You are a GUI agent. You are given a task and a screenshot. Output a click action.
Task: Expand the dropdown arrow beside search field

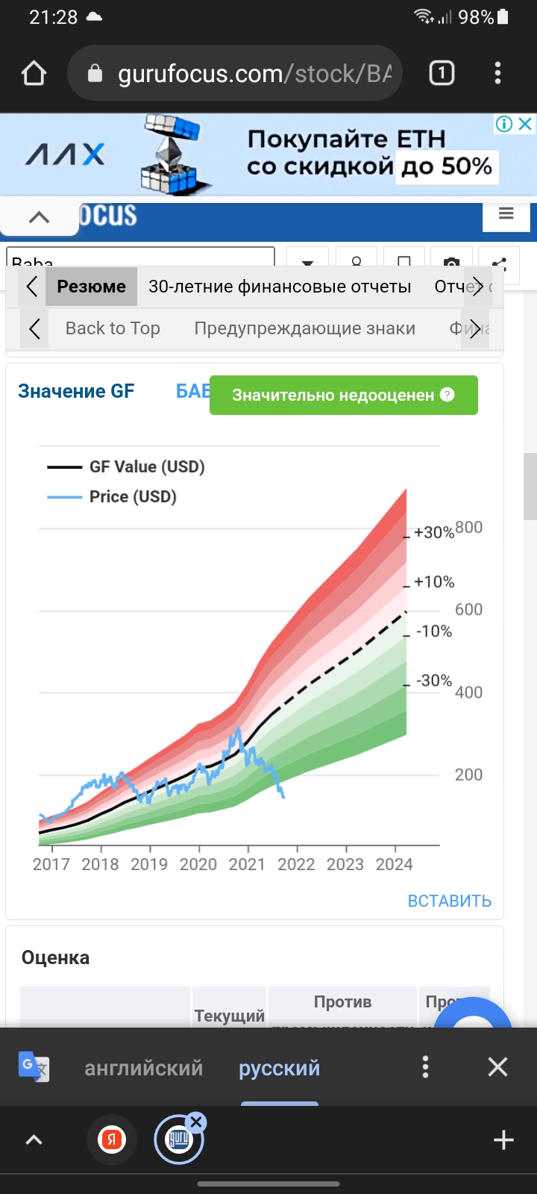click(307, 261)
